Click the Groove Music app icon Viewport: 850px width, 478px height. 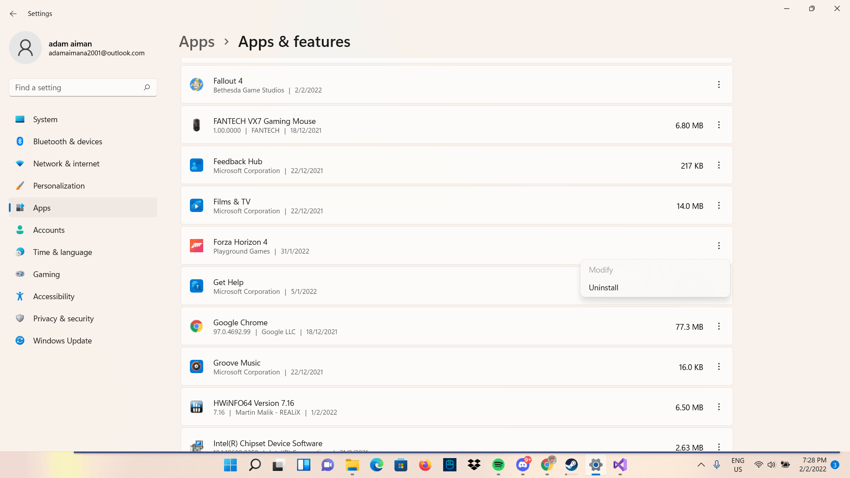point(197,366)
